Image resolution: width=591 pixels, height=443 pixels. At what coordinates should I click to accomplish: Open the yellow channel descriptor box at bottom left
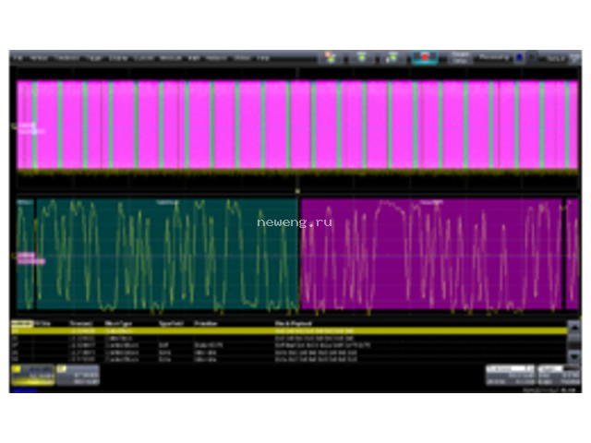click(33, 376)
